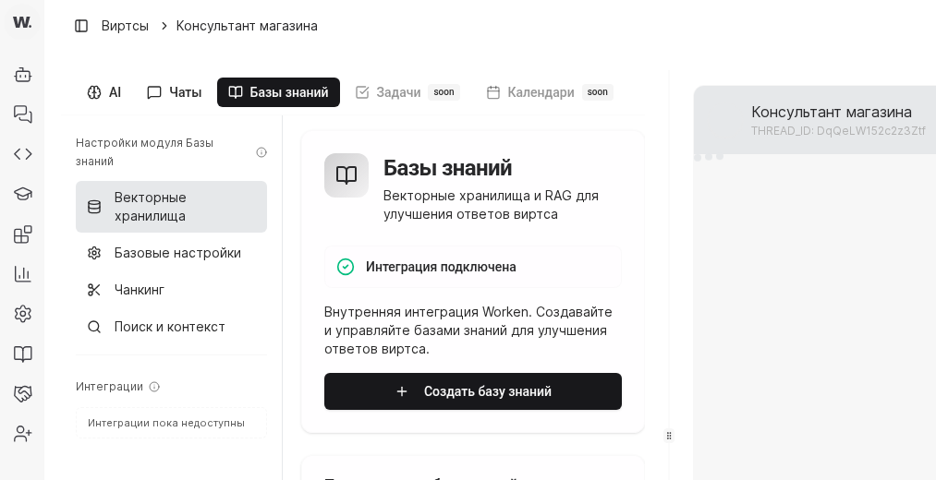Click the green checkmark connection icon
The image size is (936, 480).
click(x=345, y=267)
